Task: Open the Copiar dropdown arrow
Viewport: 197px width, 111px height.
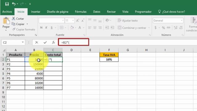Action: pos(27,24)
